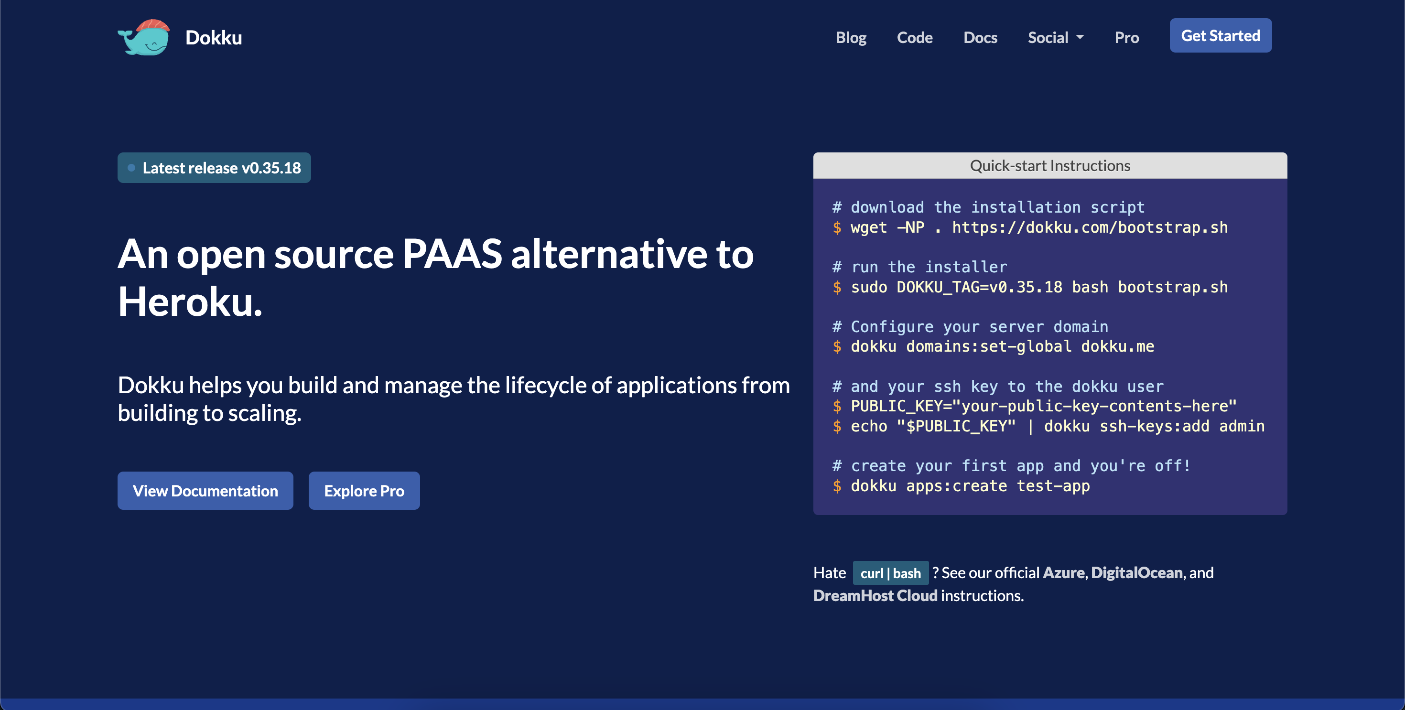Screen dimensions: 1405x710
Task: Open the Pro navigation link
Action: pyautogui.click(x=1126, y=38)
